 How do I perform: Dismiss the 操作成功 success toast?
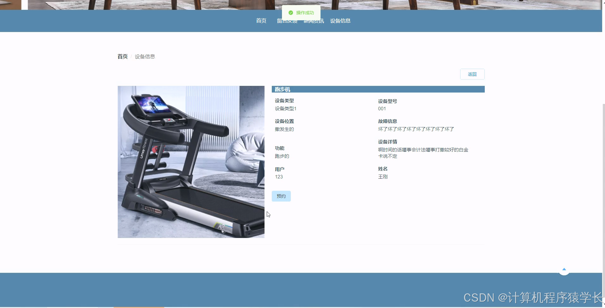pyautogui.click(x=301, y=13)
